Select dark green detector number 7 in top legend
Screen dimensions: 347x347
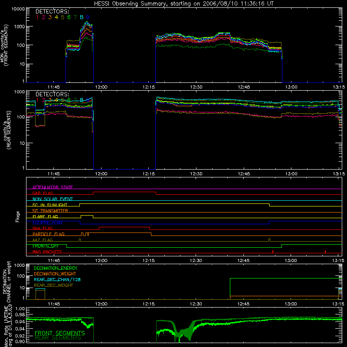[x=75, y=17]
